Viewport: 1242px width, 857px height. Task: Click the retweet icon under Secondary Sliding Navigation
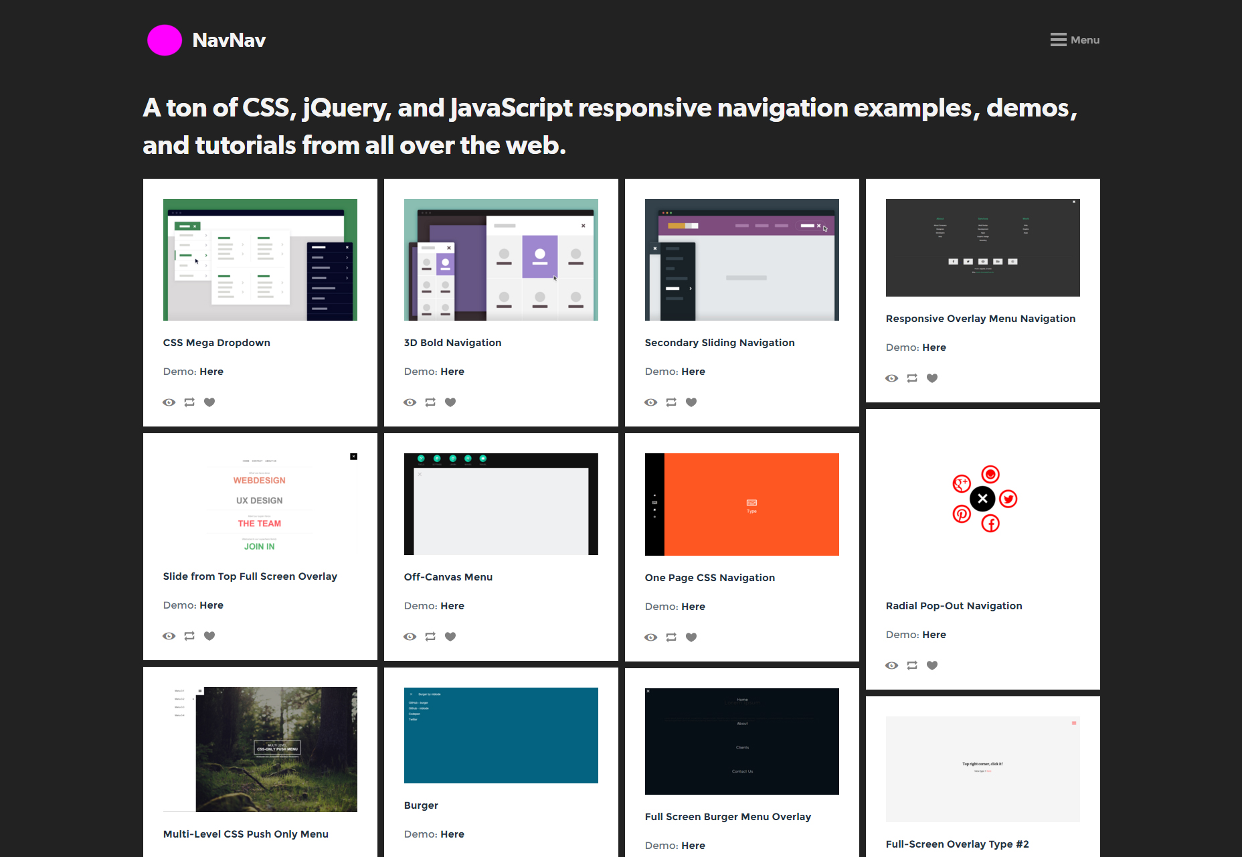click(671, 402)
